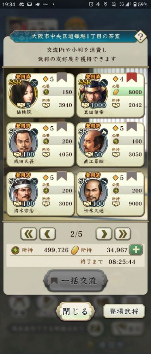The height and width of the screenshot is (354, 151).
Task: Open the 登場武将 list button
Action: (x=124, y=311)
